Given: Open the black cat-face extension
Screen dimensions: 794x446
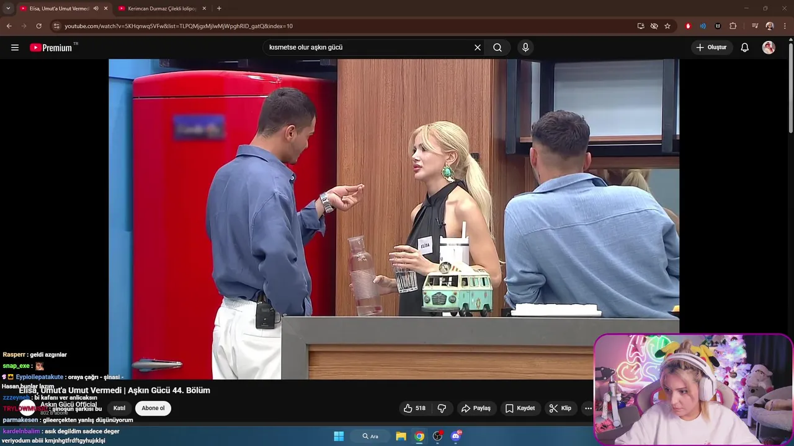Looking at the screenshot, I should tap(718, 26).
